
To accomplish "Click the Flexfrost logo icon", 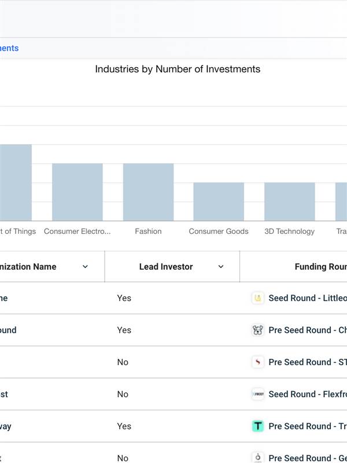I will tap(257, 394).
